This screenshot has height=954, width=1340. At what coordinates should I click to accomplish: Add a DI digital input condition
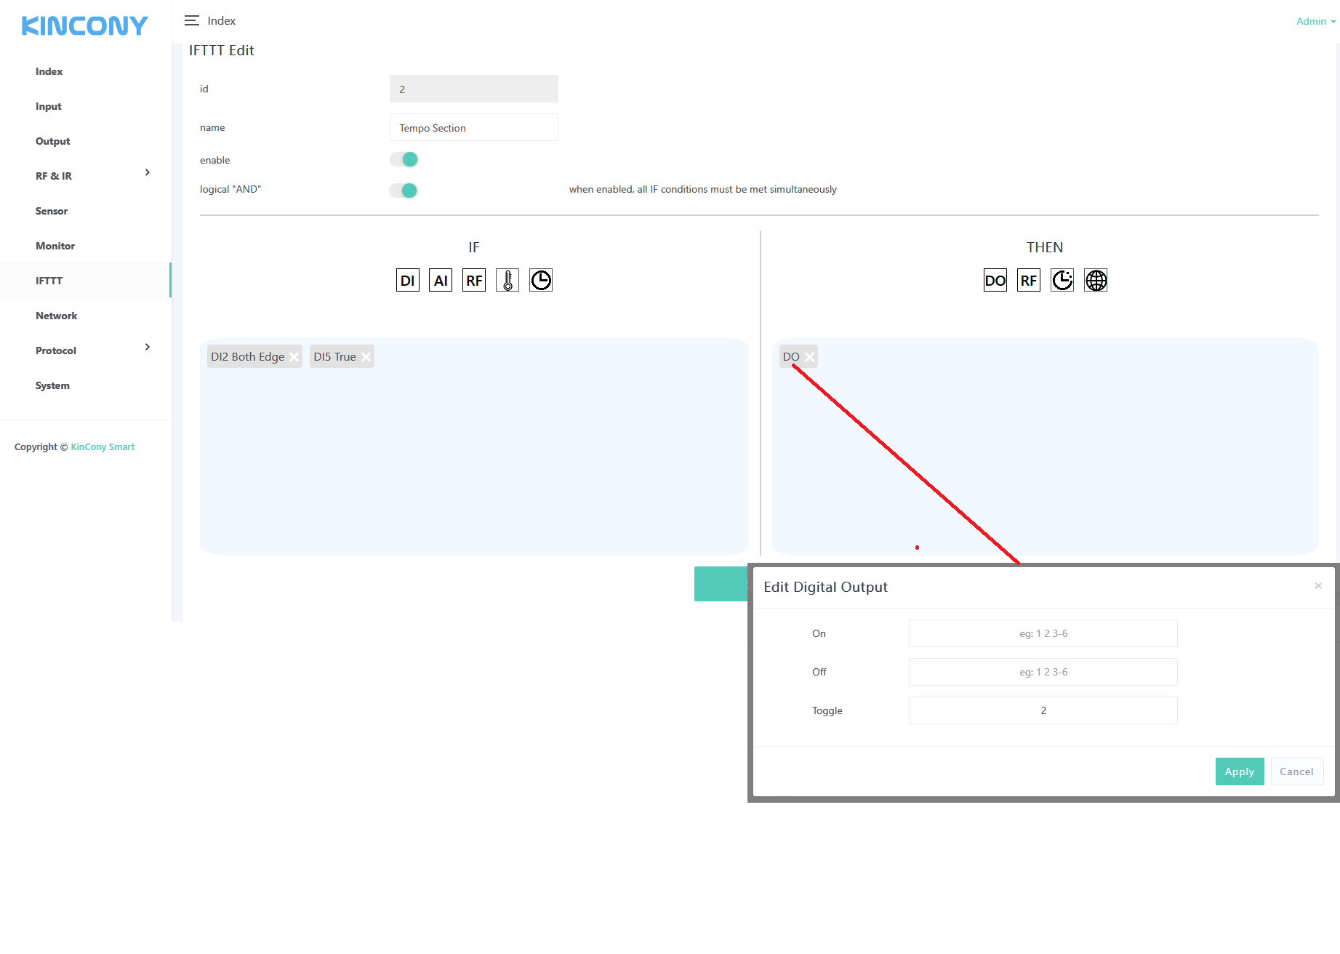[x=407, y=281]
